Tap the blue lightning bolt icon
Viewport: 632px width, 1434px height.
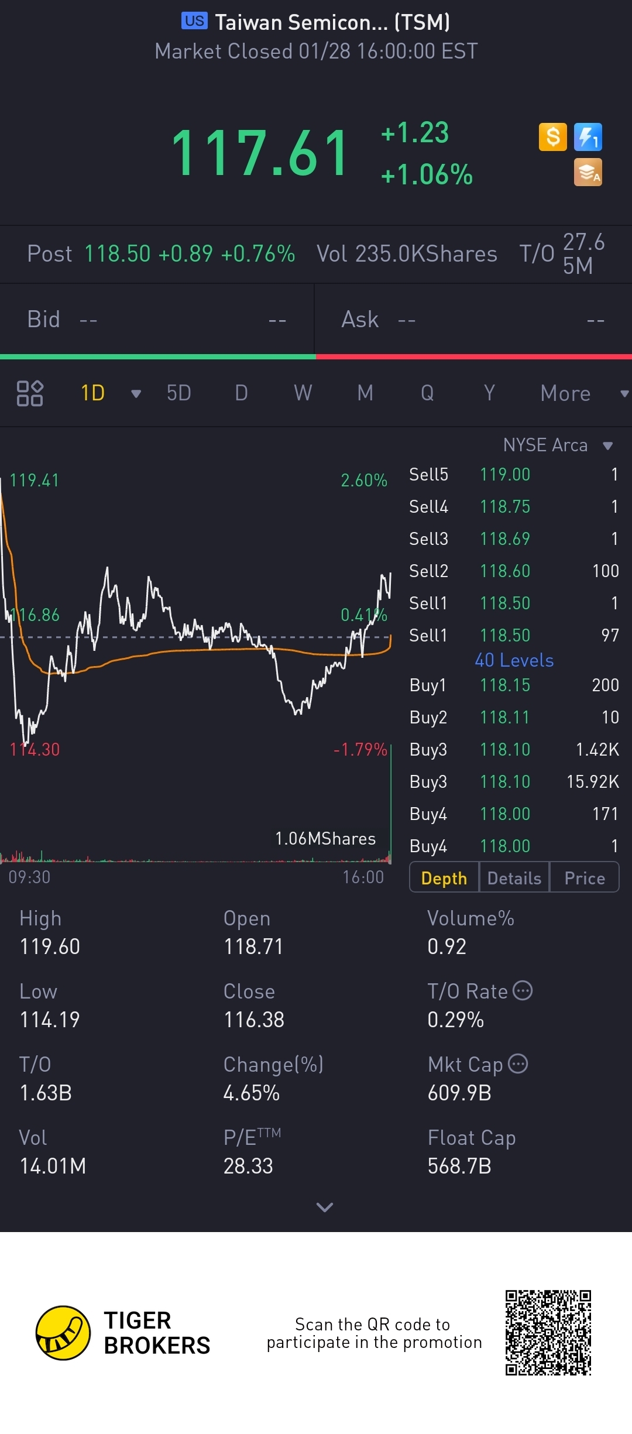588,137
